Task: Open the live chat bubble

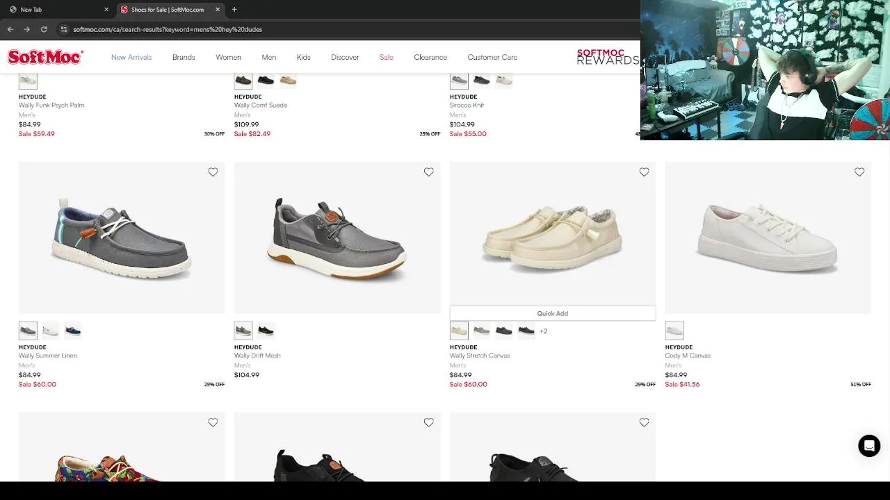Action: tap(869, 446)
